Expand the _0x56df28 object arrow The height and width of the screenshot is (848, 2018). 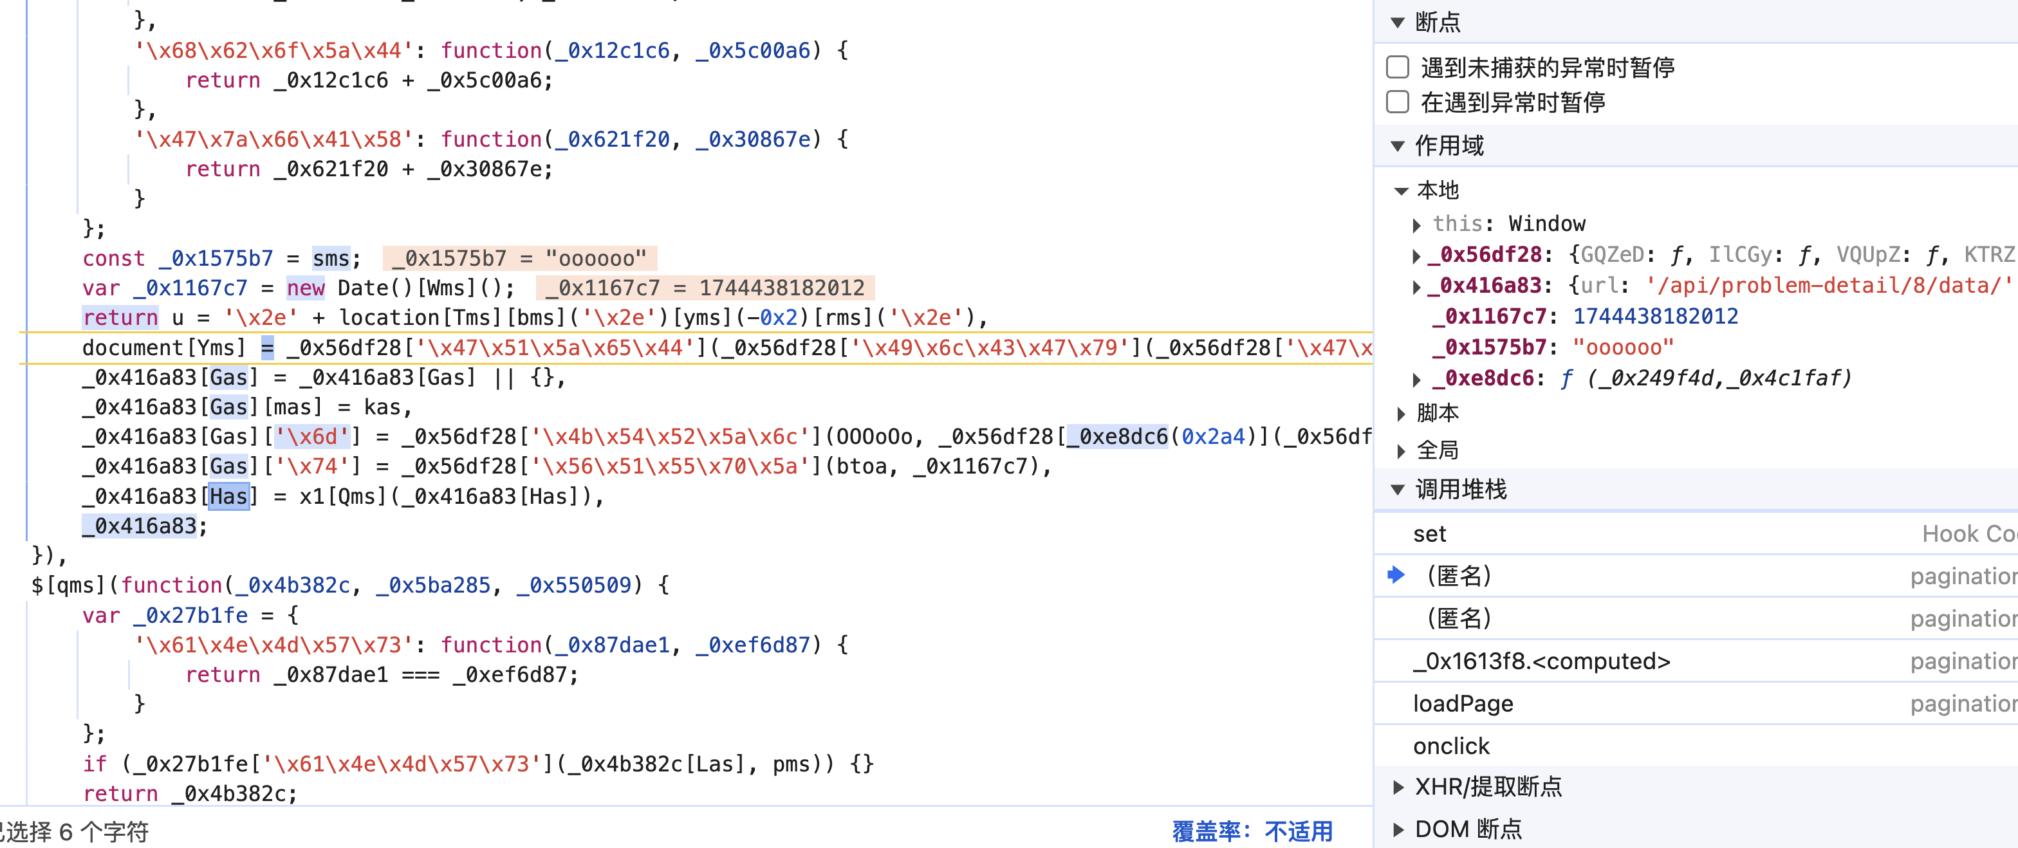point(1416,255)
